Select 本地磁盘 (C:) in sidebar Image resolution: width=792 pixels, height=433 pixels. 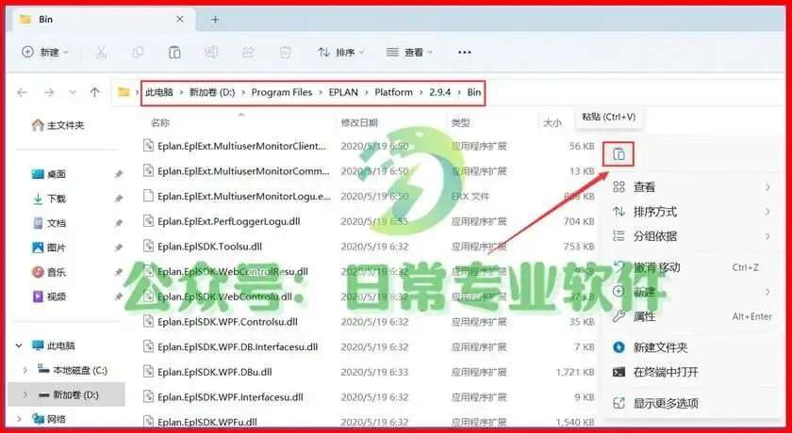click(x=73, y=371)
